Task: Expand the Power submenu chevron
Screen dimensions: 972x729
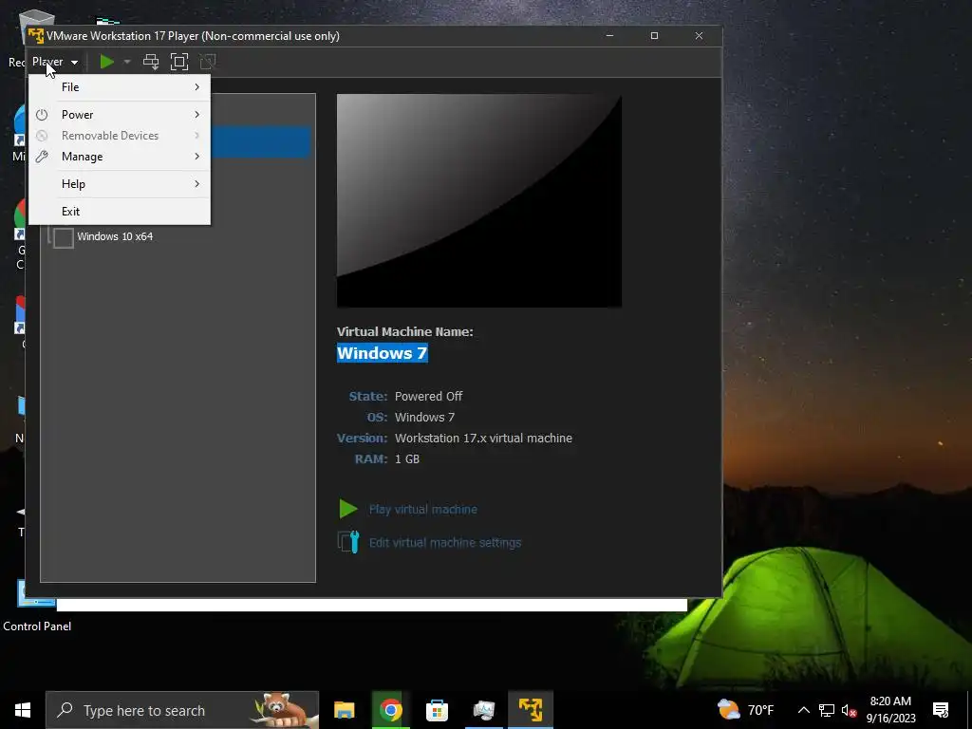Action: (x=197, y=115)
